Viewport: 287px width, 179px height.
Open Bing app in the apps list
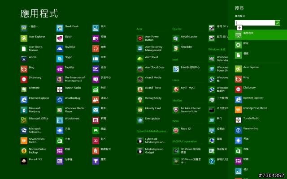pos(27,69)
